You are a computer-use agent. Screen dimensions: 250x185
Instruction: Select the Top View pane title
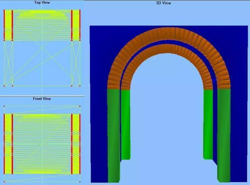(42, 3)
